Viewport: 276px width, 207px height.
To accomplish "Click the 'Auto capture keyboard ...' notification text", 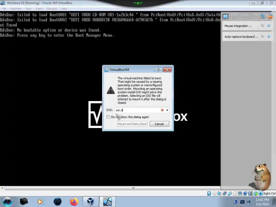I will [x=241, y=37].
